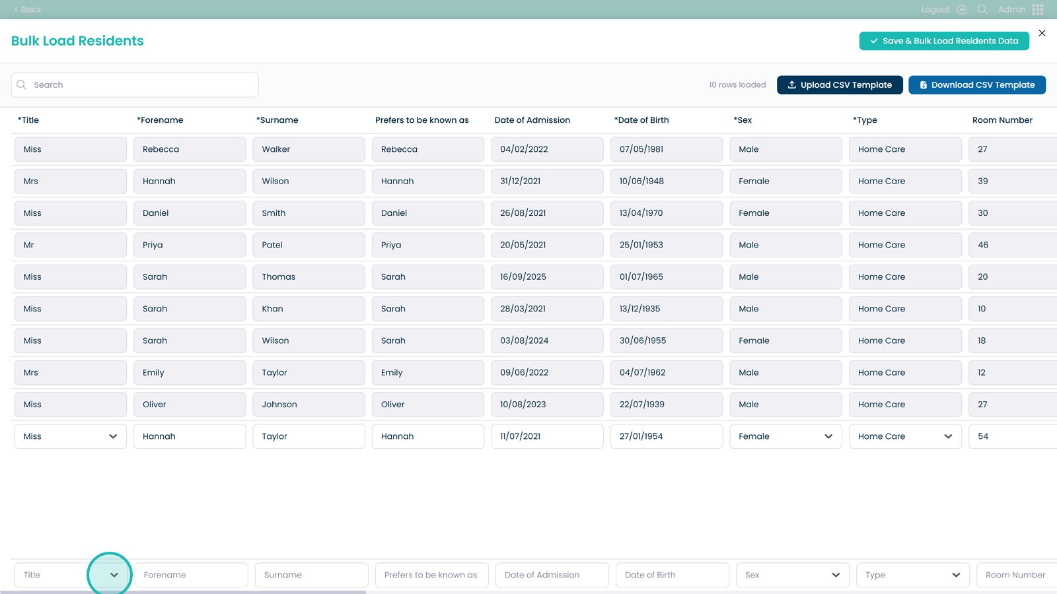Click the empty Date of Birth field

pos(672,575)
